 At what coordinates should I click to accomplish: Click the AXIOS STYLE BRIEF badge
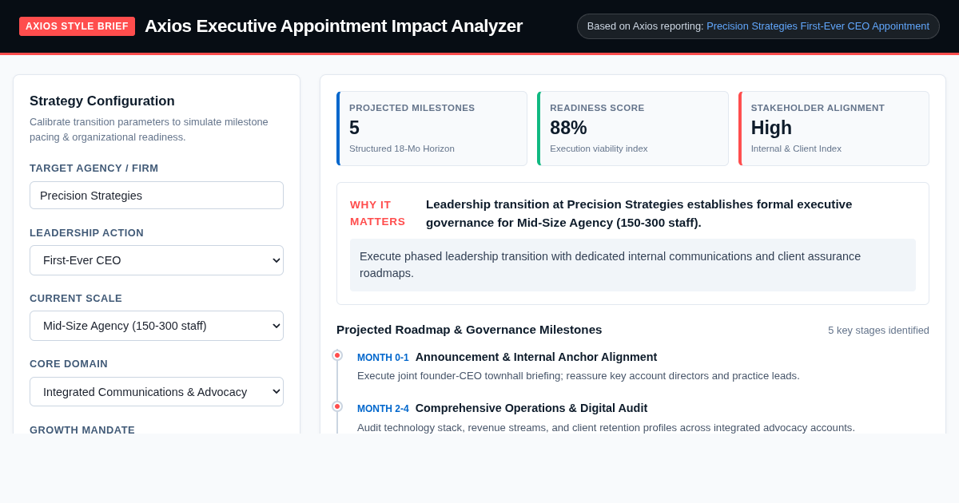coord(77,26)
